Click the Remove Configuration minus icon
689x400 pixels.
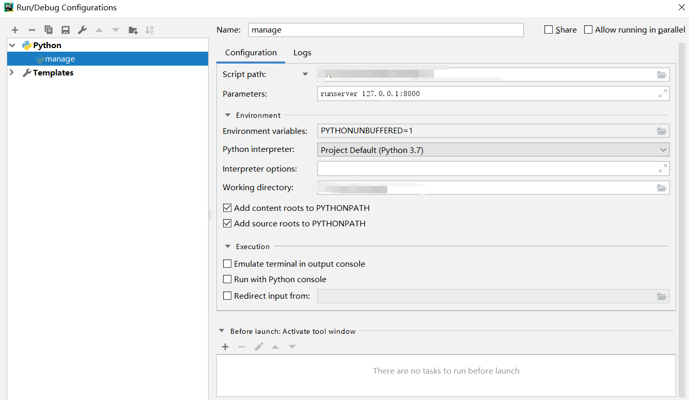(x=32, y=30)
